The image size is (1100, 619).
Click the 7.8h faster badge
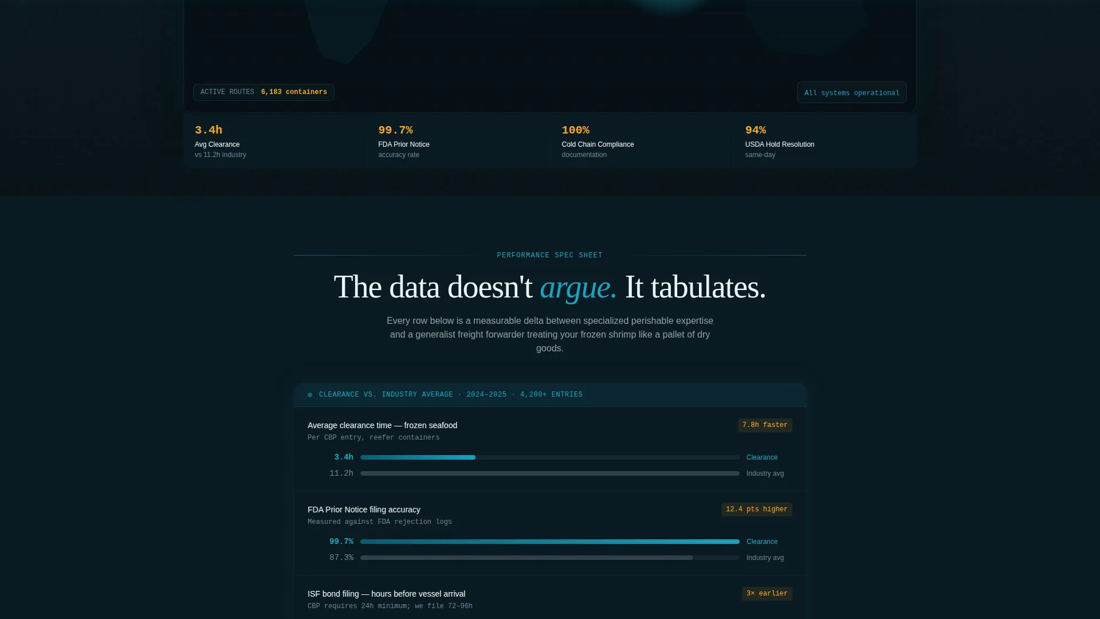tap(765, 425)
